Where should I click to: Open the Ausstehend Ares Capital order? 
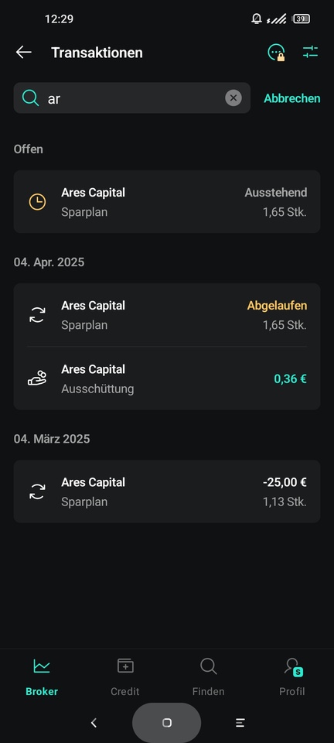coord(167,202)
